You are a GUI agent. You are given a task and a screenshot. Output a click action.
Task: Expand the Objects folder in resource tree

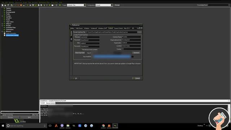coord(2,24)
